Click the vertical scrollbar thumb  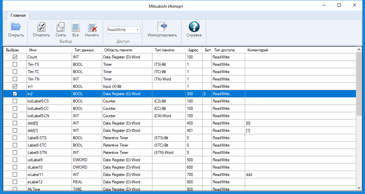pyautogui.click(x=359, y=84)
